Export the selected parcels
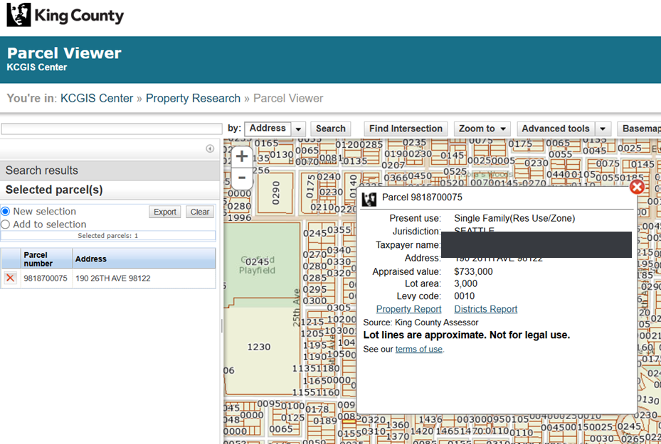Viewport: 661px width, 444px height. point(165,212)
